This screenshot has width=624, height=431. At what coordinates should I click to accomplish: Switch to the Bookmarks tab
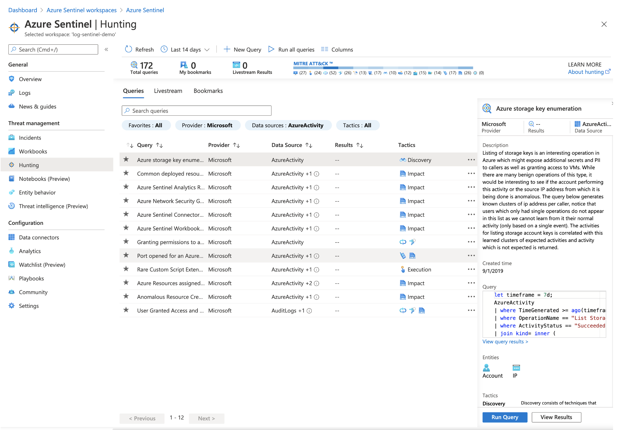[208, 91]
